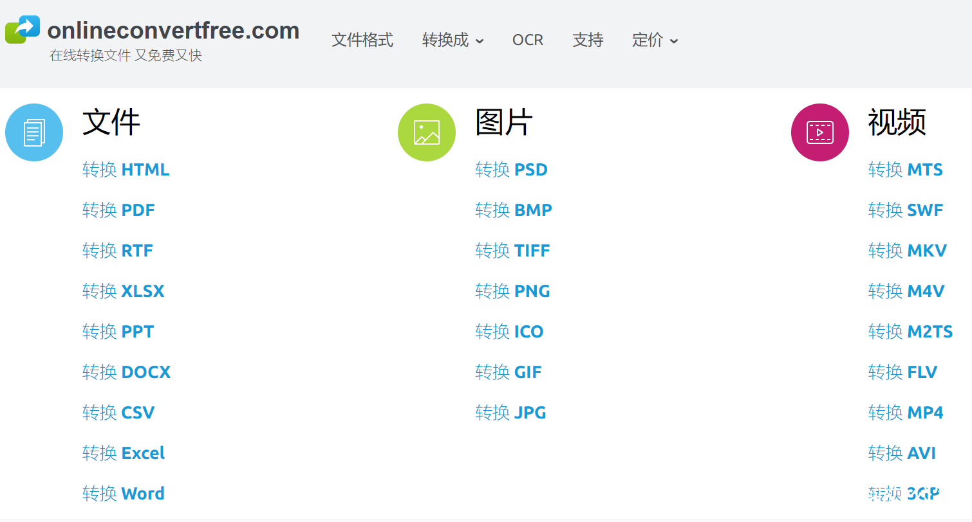This screenshot has width=972, height=522.
Task: Click the 转换 DOCX link
Action: [126, 372]
